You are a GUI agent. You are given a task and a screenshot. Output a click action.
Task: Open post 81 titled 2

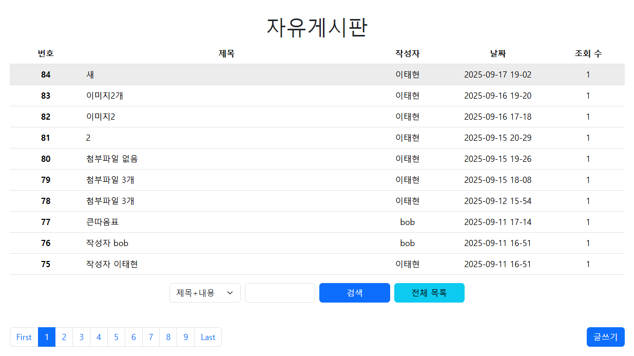coord(88,138)
